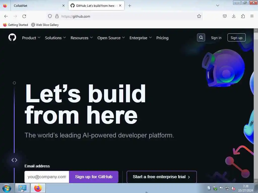258x193 pixels.
Task: Open a new tab with plus icon
Action: (130, 6)
